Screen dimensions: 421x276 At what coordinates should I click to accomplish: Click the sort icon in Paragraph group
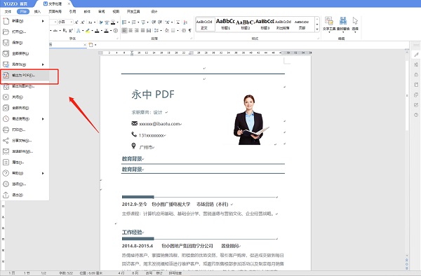[x=185, y=22]
